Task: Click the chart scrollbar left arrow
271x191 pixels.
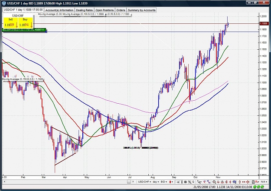Action: click(4, 181)
